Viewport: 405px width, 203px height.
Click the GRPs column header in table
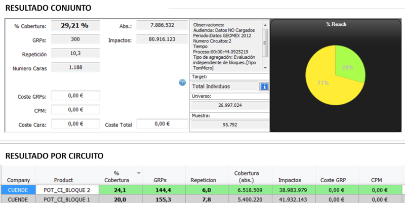coord(160,179)
